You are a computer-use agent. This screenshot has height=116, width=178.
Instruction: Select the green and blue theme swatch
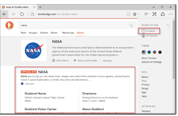pyautogui.click(x=149, y=52)
